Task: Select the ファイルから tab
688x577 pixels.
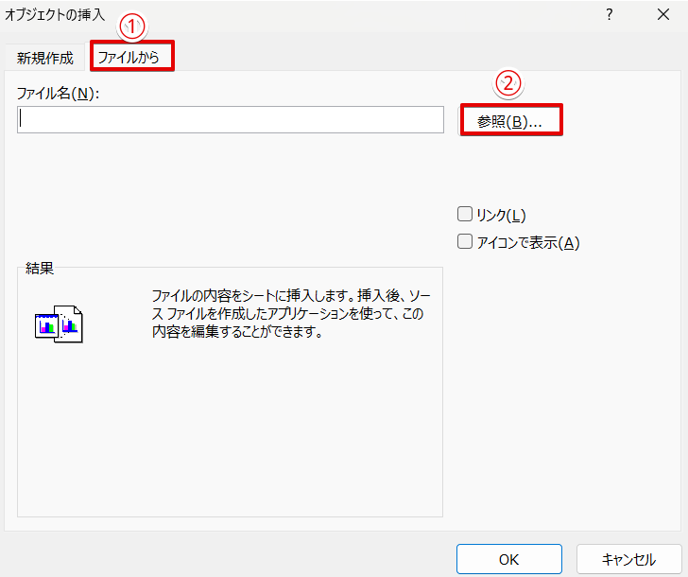Action: [x=132, y=58]
